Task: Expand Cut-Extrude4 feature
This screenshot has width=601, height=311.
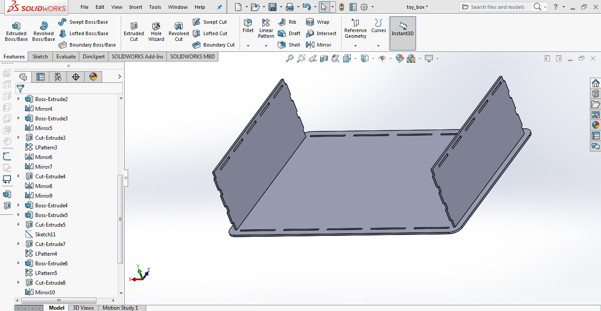Action: [x=18, y=177]
